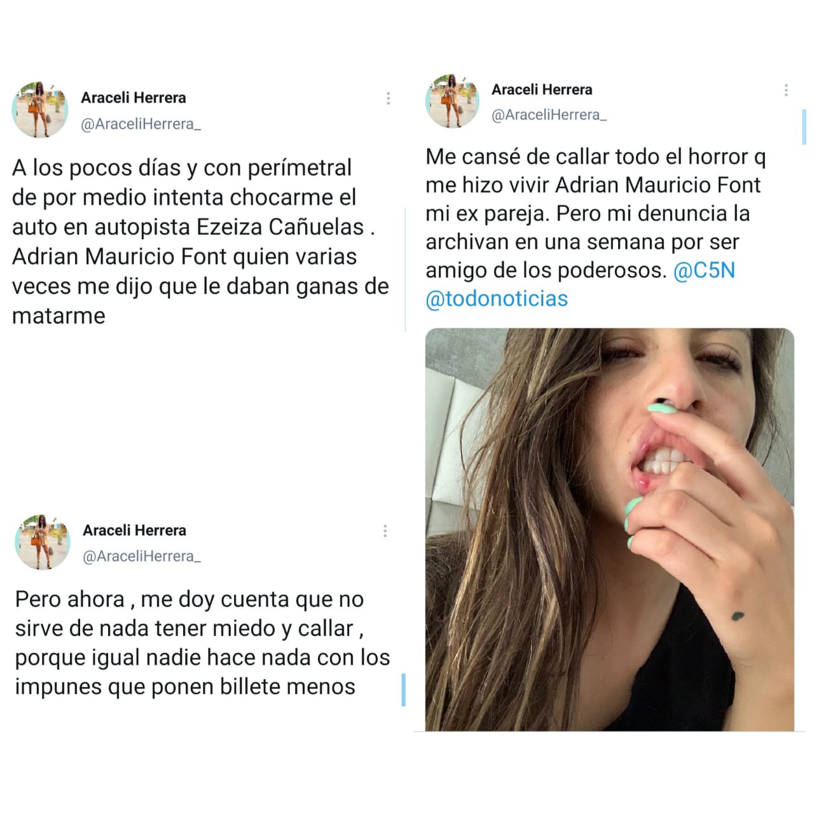Open profile picture beside the 'Me cansé de callar' tweet
The width and height of the screenshot is (814, 814).
[452, 100]
